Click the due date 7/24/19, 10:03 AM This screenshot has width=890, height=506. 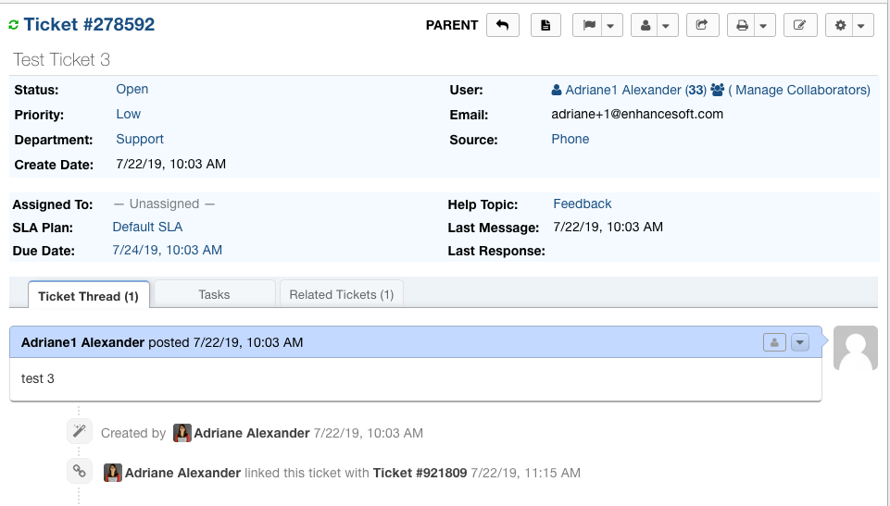[x=167, y=250]
